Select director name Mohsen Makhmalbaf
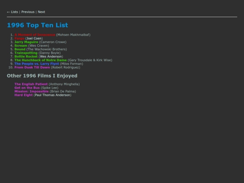244x183 pixels. 73,35
